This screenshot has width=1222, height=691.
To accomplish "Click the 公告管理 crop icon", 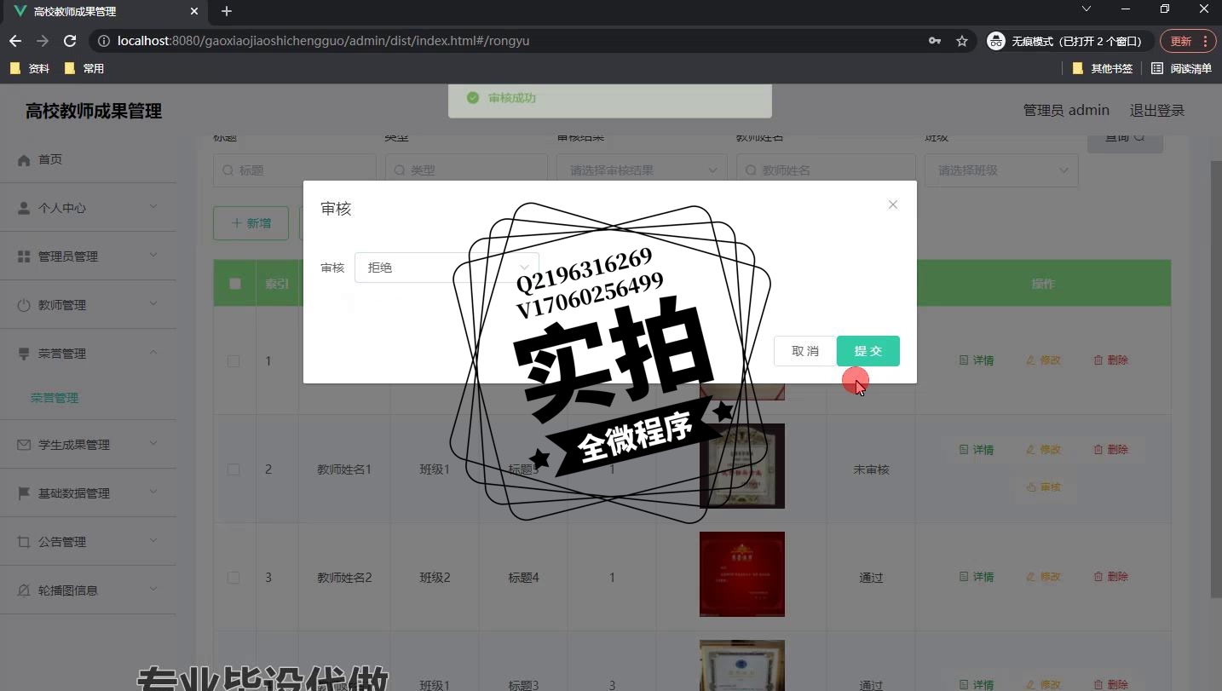I will tap(24, 542).
